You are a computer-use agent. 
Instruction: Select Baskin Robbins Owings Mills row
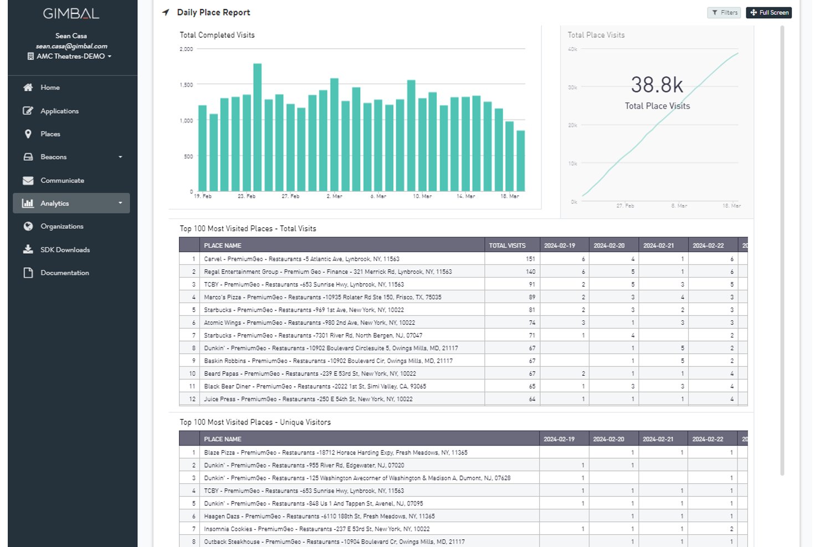pyautogui.click(x=463, y=361)
